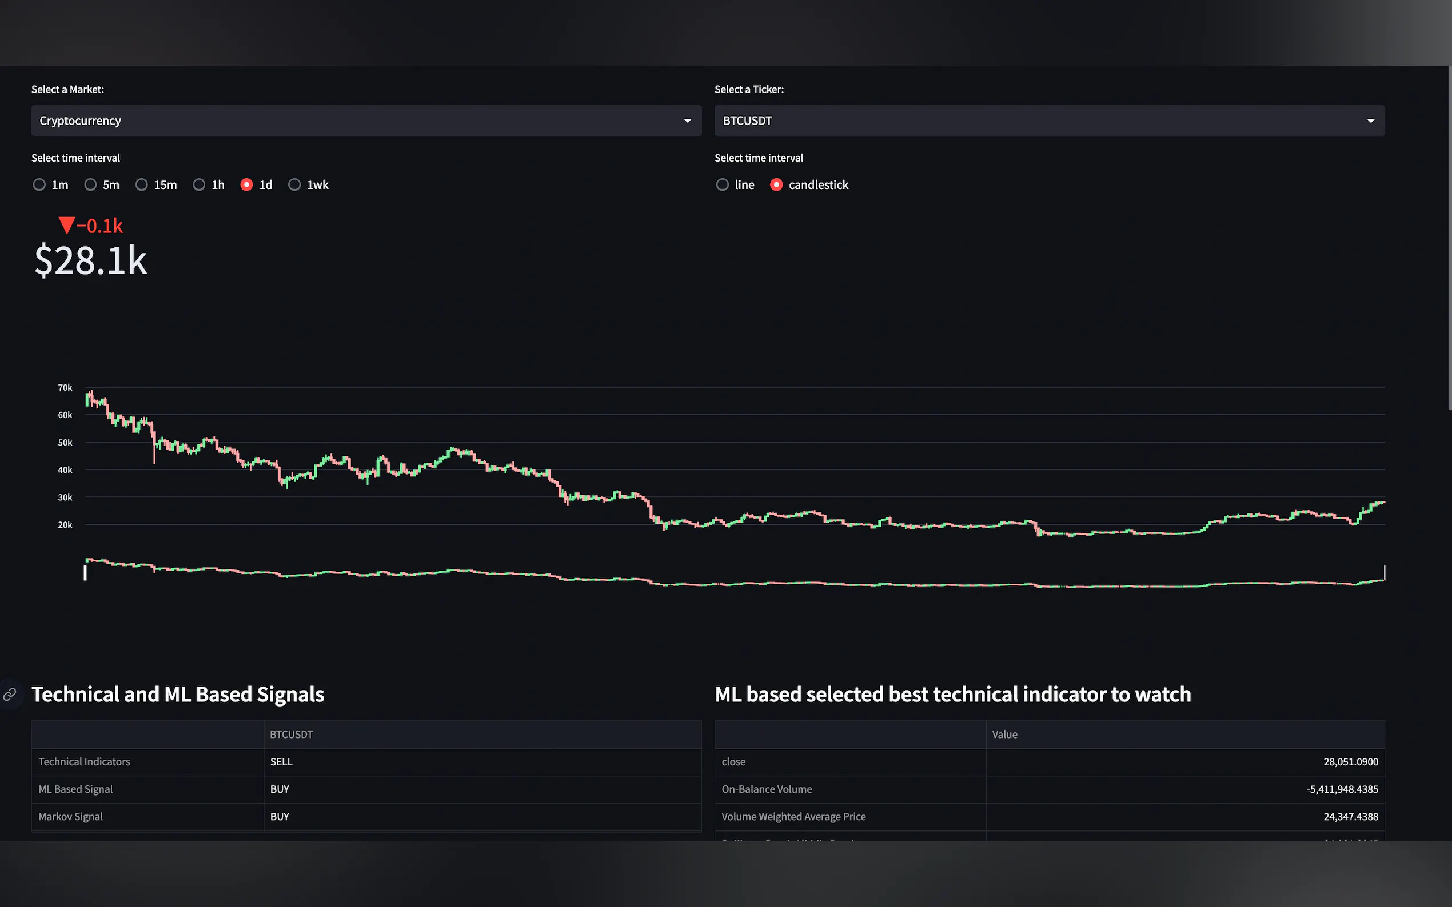Switch chart type to line

[723, 184]
